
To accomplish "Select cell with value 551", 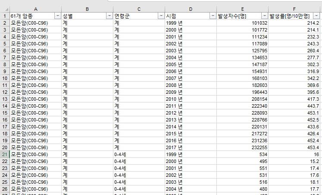I will click(243, 168).
